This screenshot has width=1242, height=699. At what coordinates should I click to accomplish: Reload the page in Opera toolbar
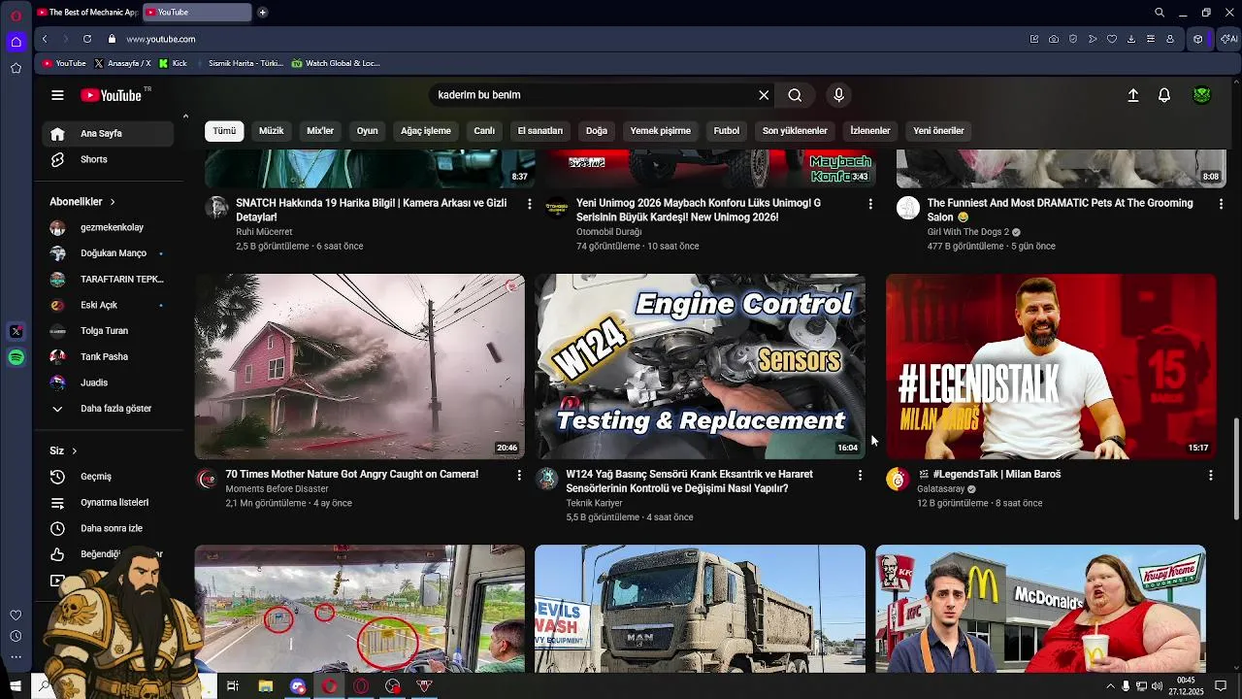tap(87, 39)
